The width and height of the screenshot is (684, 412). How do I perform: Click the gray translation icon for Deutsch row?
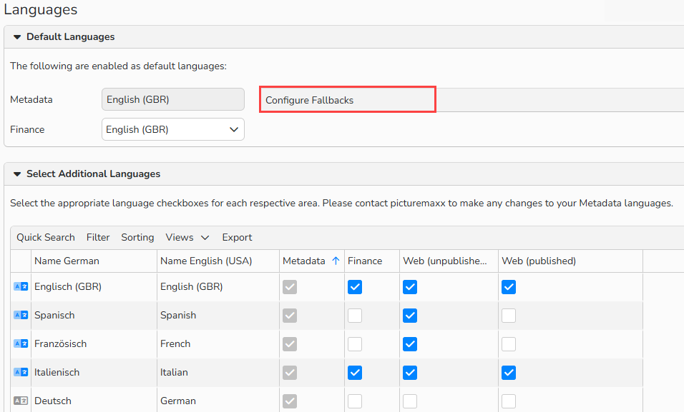click(21, 401)
